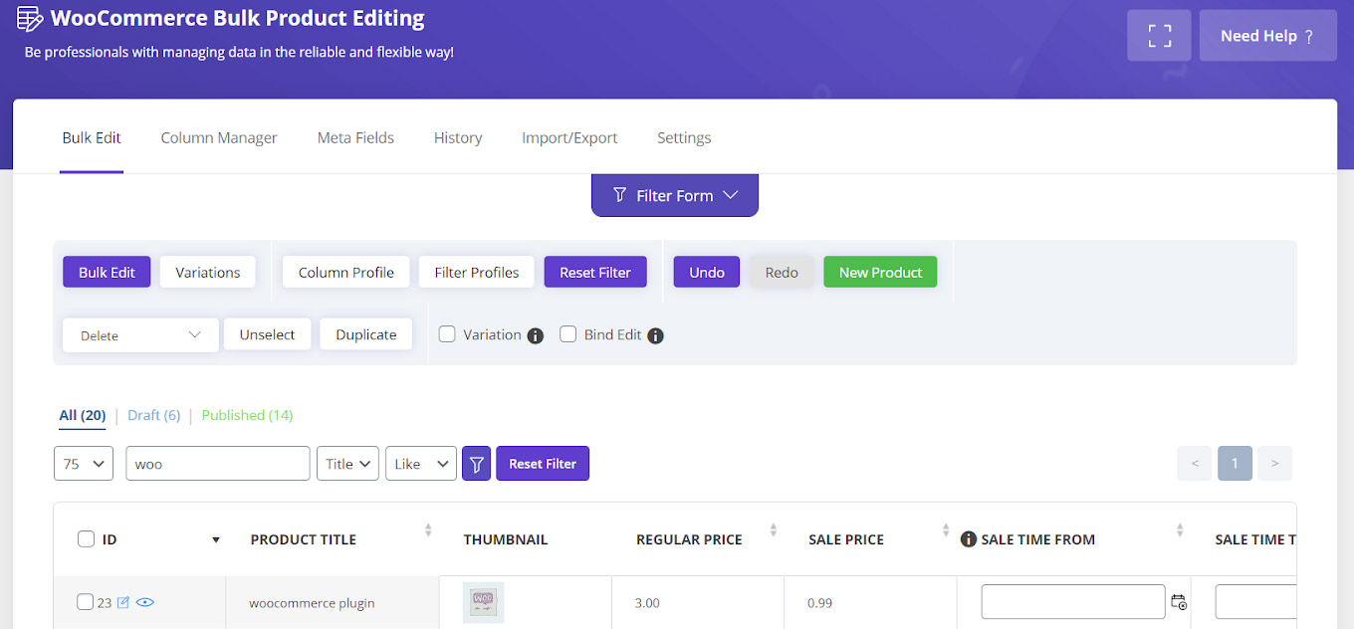1354x629 pixels.
Task: Expand the Filter Form dropdown
Action: pos(675,195)
